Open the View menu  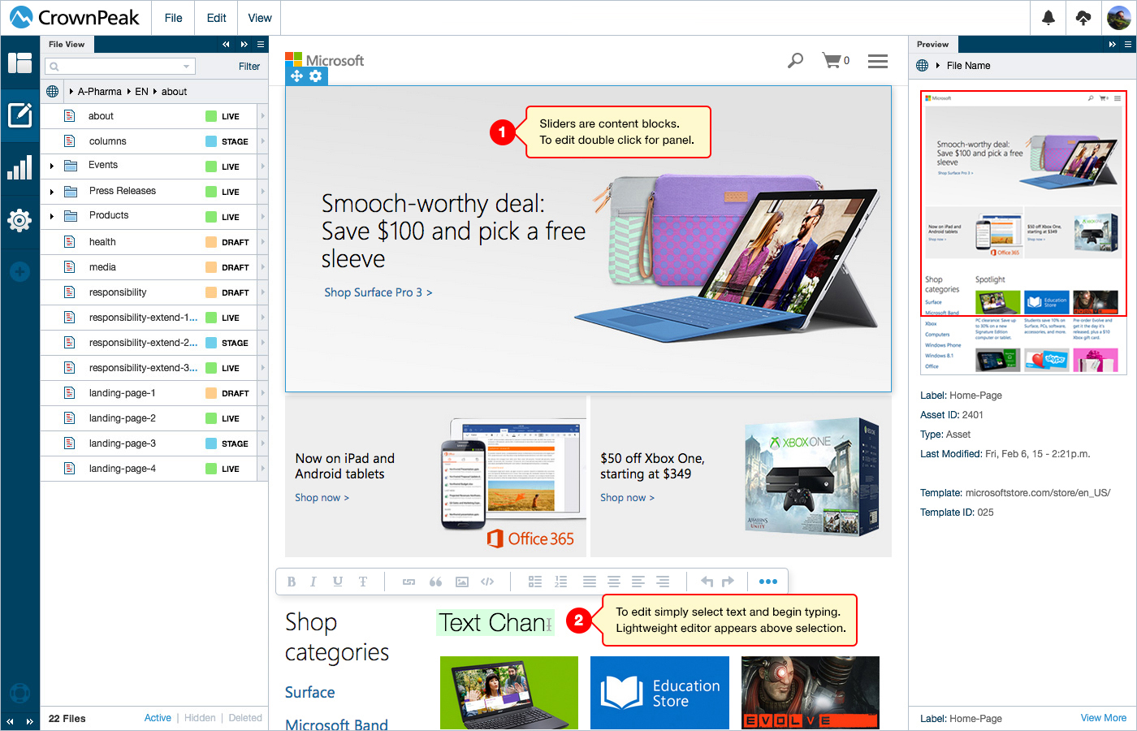coord(260,18)
